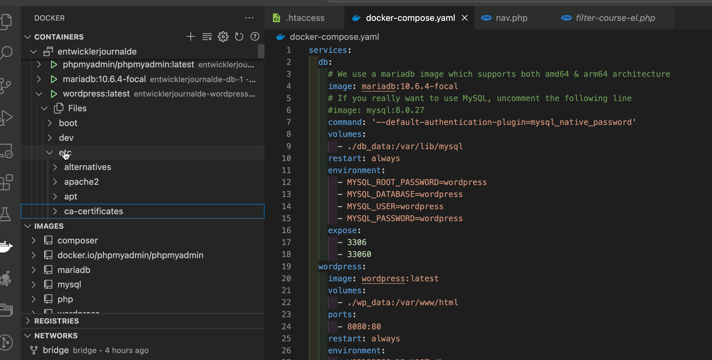This screenshot has width=712, height=360.
Task: Close the docker-compose.yaml tab
Action: (464, 18)
